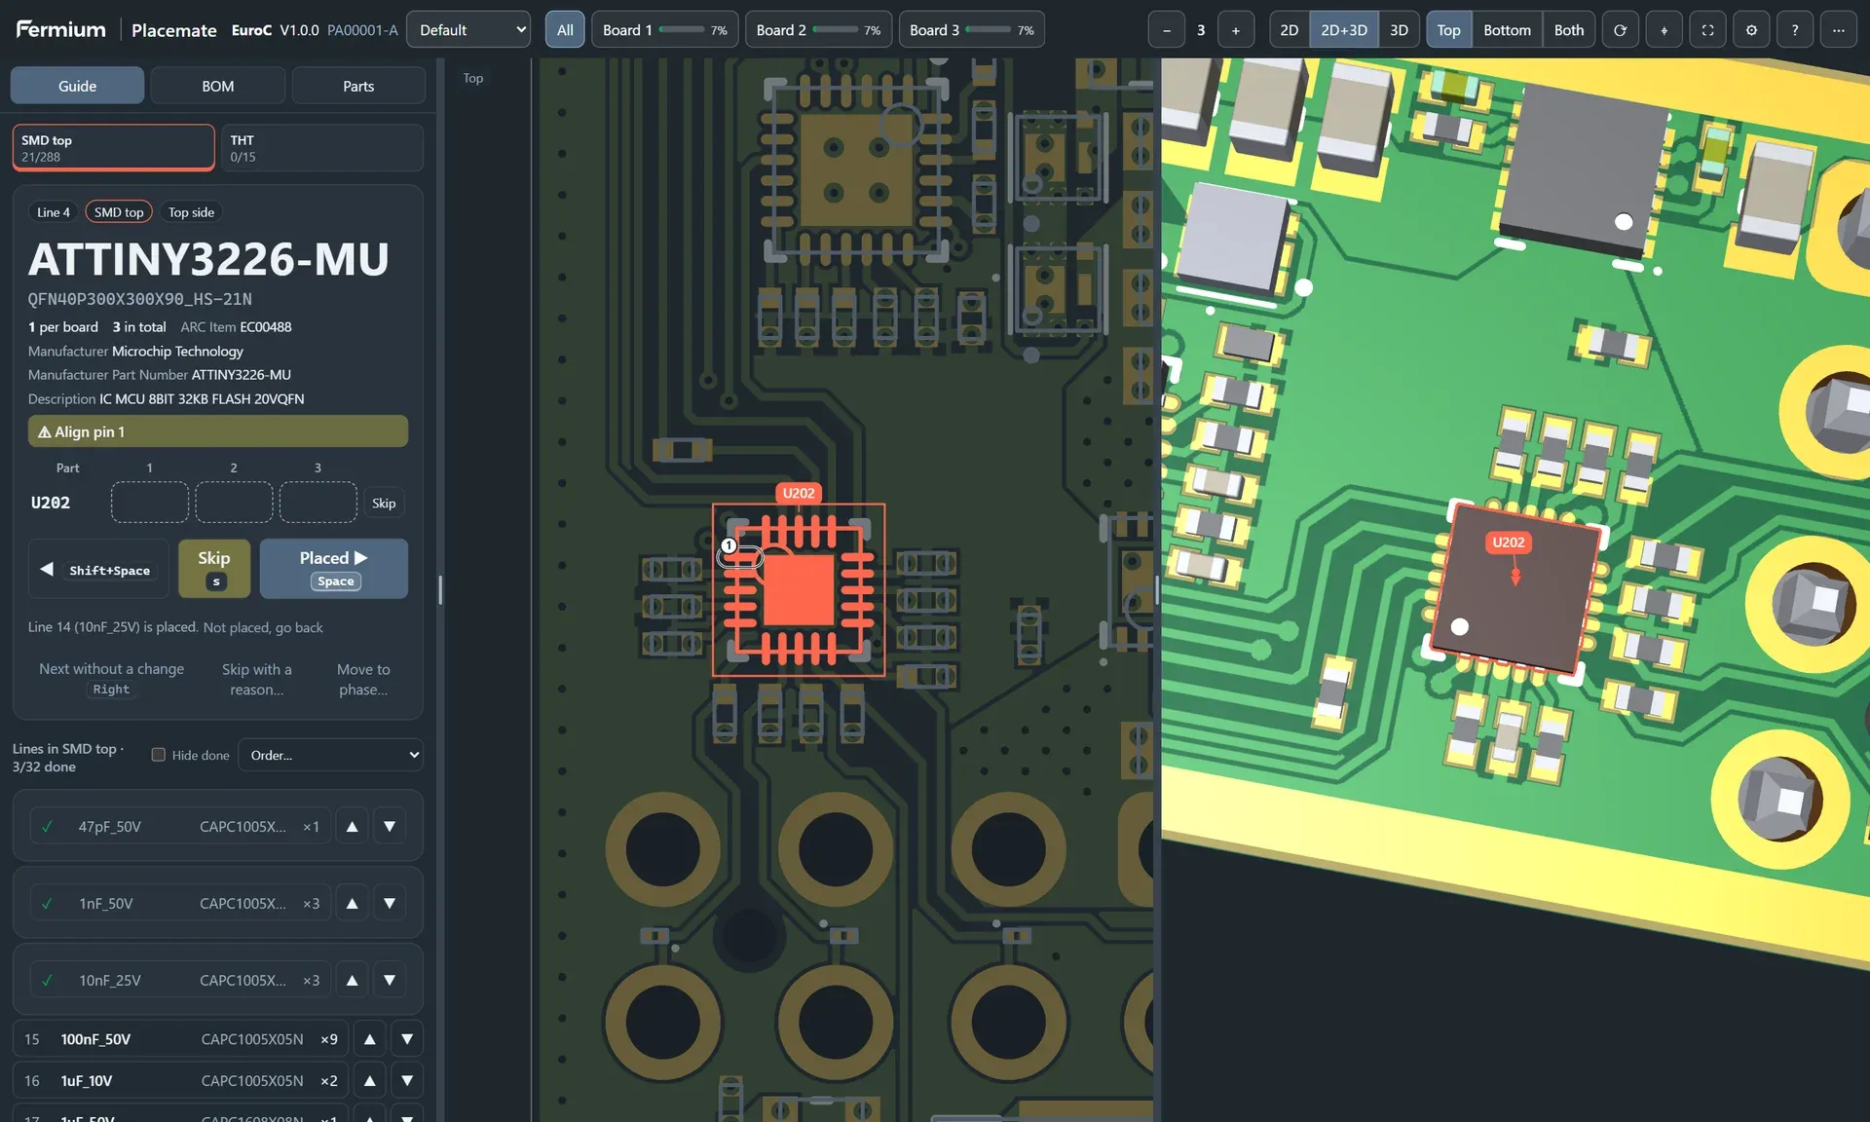The width and height of the screenshot is (1870, 1122).
Task: Enable Hide done checkbox
Action: click(159, 755)
